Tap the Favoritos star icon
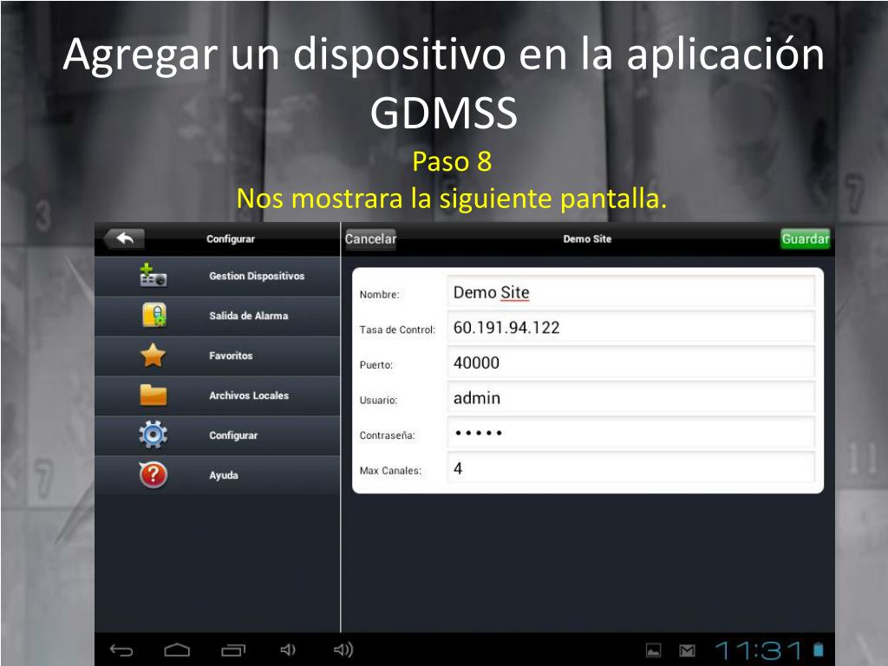 point(153,355)
